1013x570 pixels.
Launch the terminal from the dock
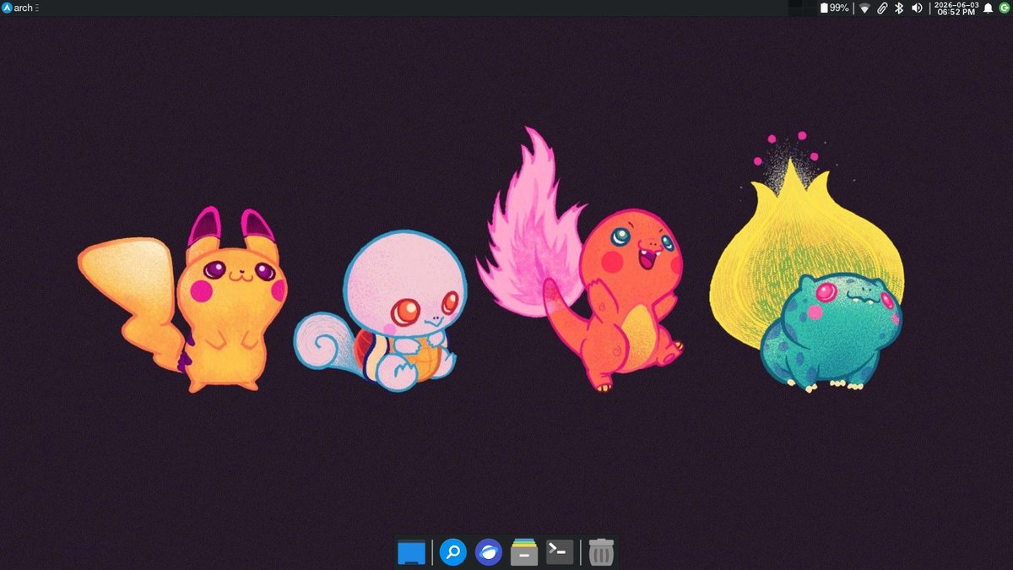coord(560,552)
